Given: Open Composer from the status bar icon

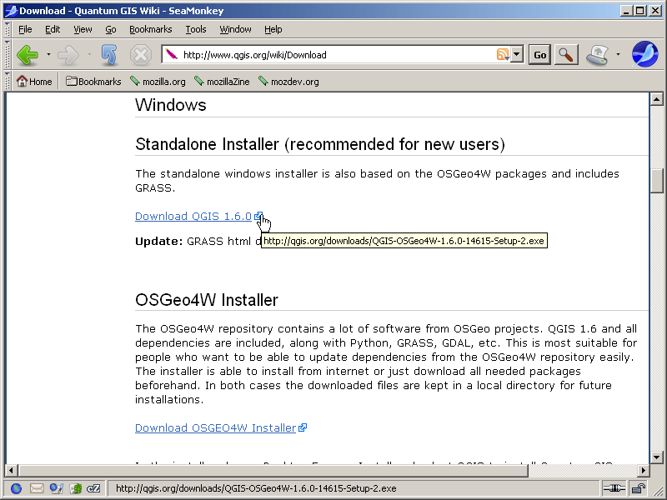Looking at the screenshot, I should 56,488.
